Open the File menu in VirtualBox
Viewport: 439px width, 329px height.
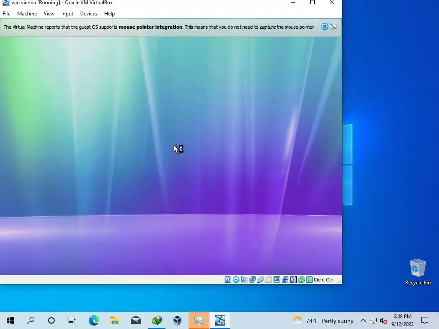(6, 14)
